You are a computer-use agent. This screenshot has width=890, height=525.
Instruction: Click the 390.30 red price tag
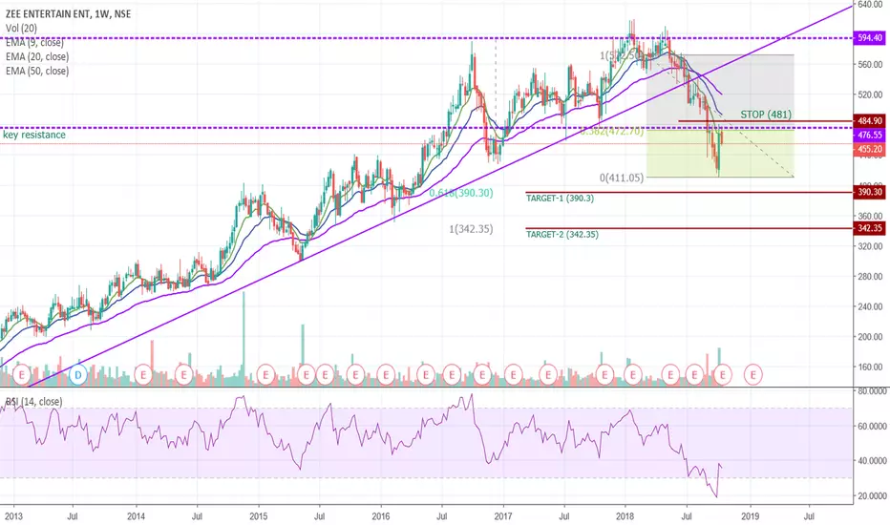click(x=870, y=192)
